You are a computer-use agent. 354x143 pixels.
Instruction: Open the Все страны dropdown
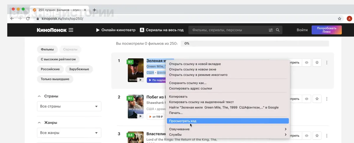click(x=69, y=106)
